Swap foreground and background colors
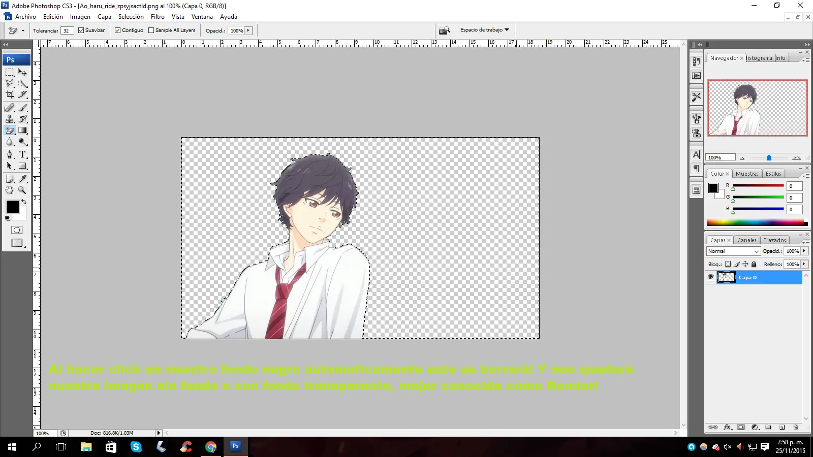Viewport: 813px width, 457px height. pyautogui.click(x=24, y=202)
